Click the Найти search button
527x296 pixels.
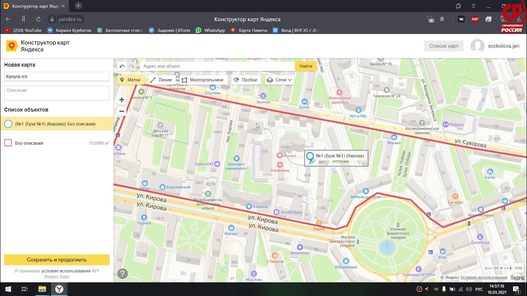[x=306, y=66]
